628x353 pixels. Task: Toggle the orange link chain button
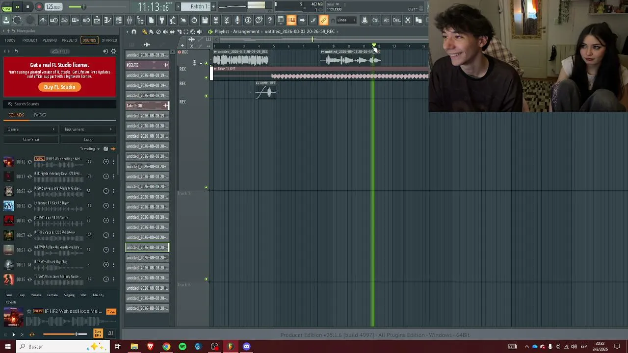point(324,20)
